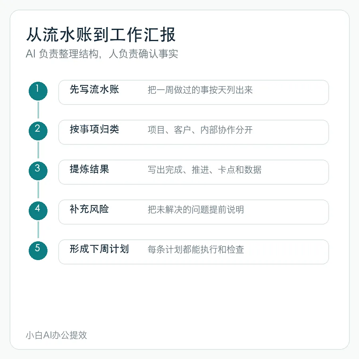Screen dimensions: 359x359
Task: Click connector line between steps 1 and 2
Action: pos(38,110)
